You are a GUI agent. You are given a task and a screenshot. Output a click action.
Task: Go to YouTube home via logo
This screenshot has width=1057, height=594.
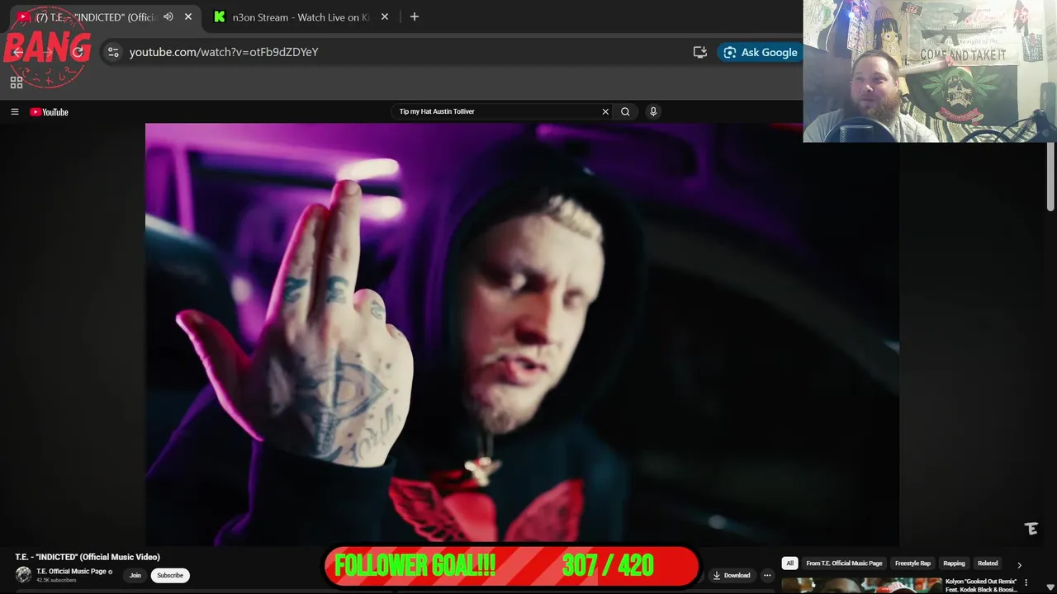tap(50, 112)
